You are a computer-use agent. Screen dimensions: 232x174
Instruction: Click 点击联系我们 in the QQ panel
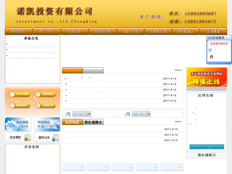219,43
